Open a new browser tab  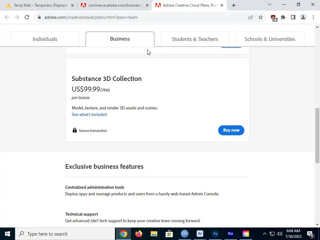(234, 6)
